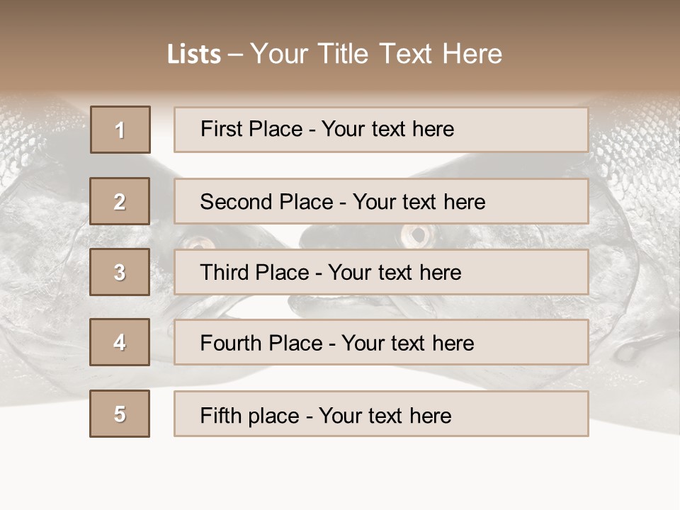Click the number 3 square box
680x510 pixels.
120,272
